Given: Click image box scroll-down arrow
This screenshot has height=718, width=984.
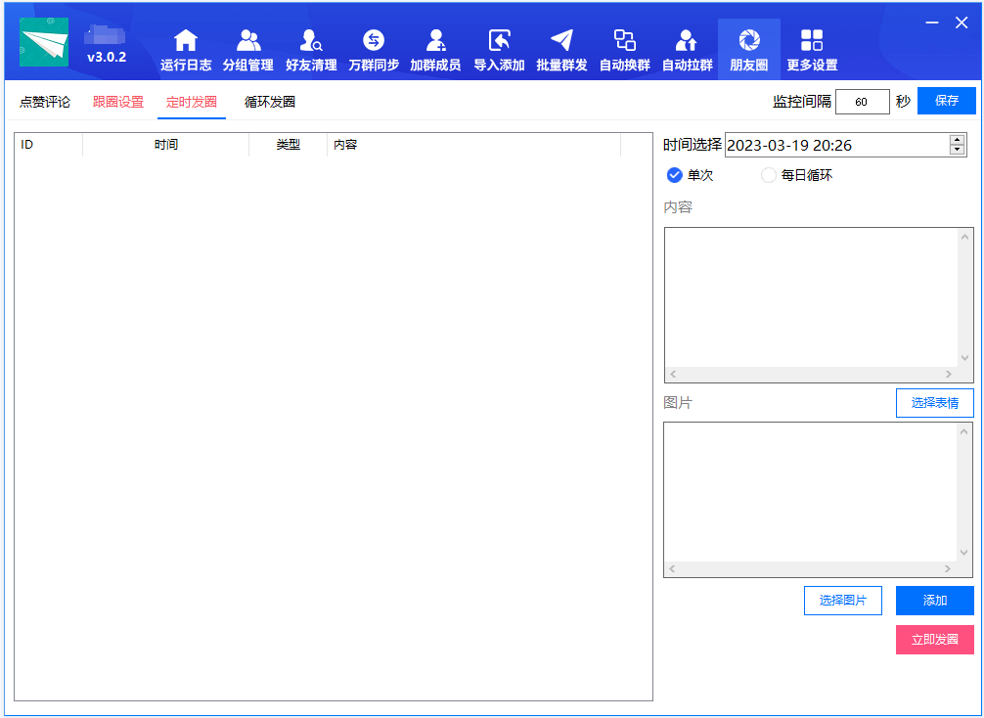Looking at the screenshot, I should pos(963,553).
